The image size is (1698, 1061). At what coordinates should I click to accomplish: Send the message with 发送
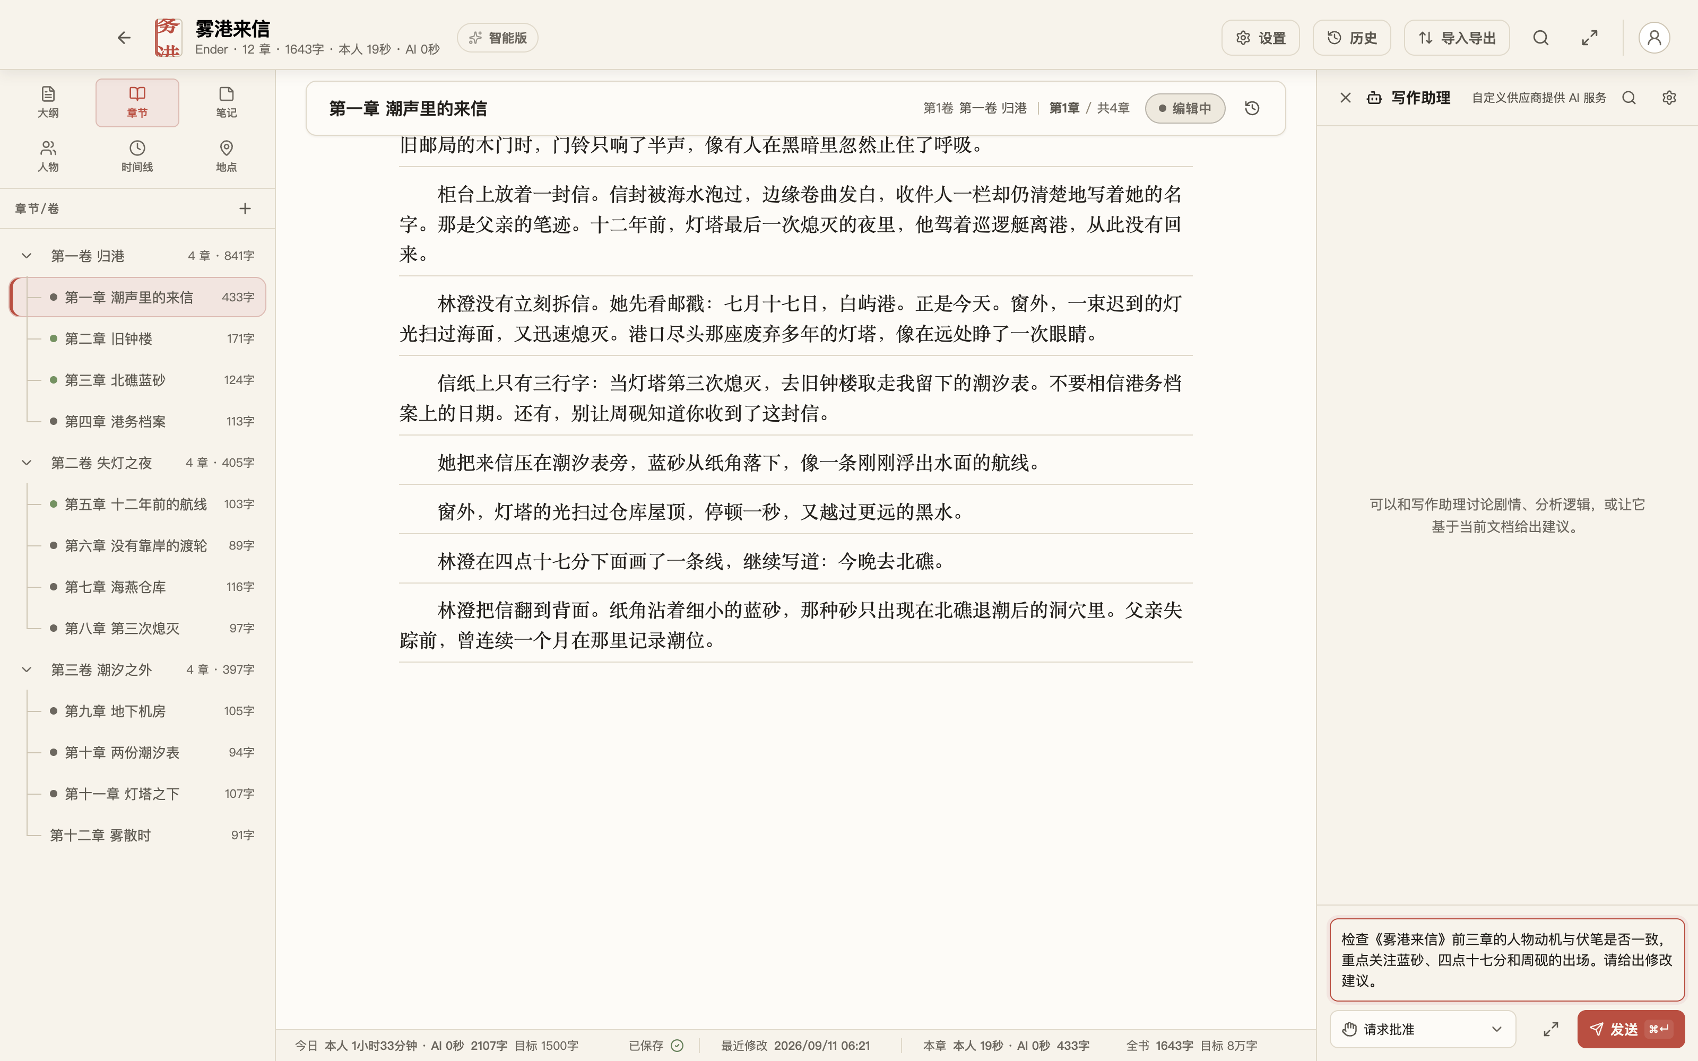click(x=1631, y=1029)
